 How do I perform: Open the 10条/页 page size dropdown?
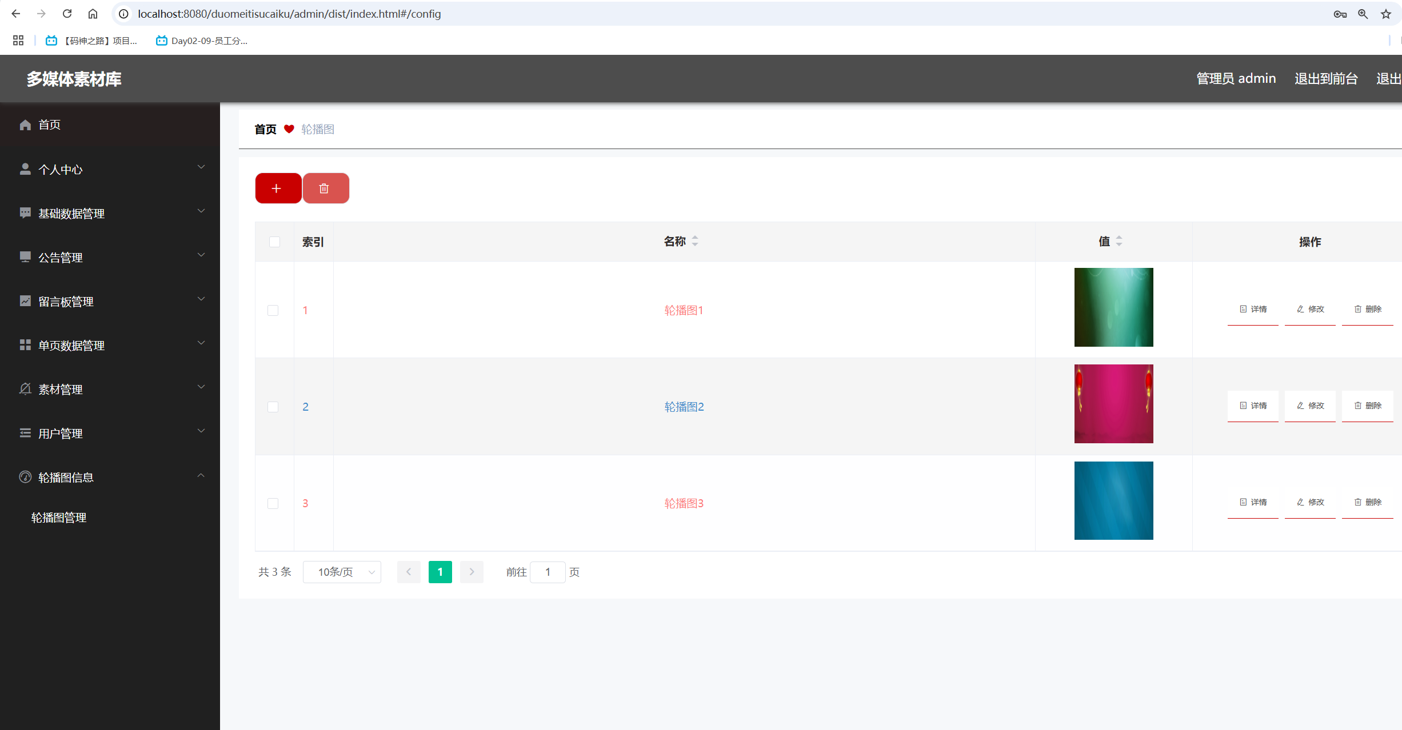pyautogui.click(x=342, y=572)
